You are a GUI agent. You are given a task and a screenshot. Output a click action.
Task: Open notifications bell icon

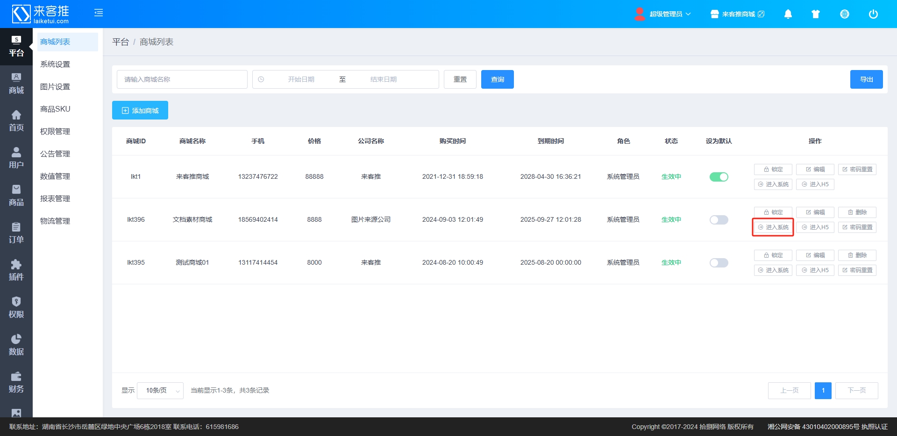pos(788,14)
